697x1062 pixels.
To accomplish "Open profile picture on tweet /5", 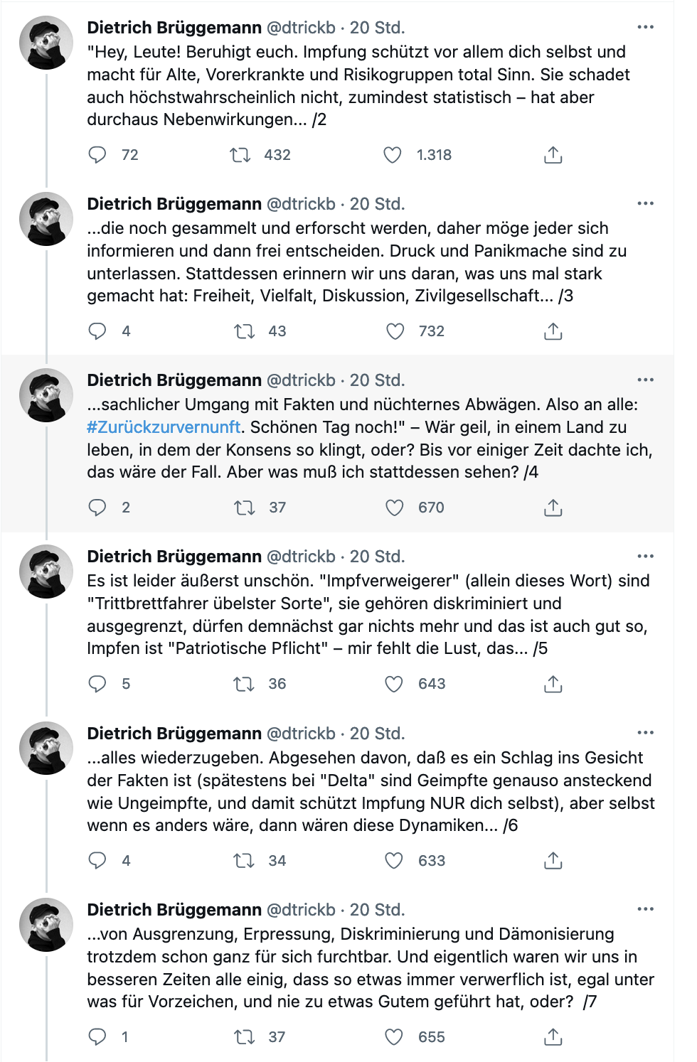I will click(x=46, y=572).
